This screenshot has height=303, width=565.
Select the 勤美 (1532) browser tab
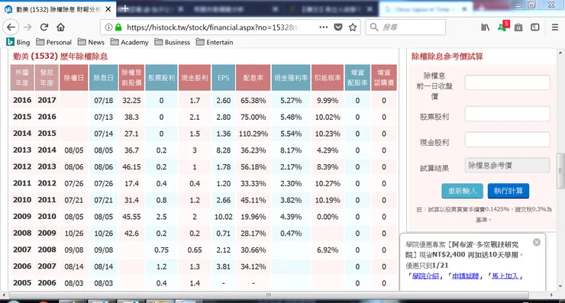click(58, 9)
